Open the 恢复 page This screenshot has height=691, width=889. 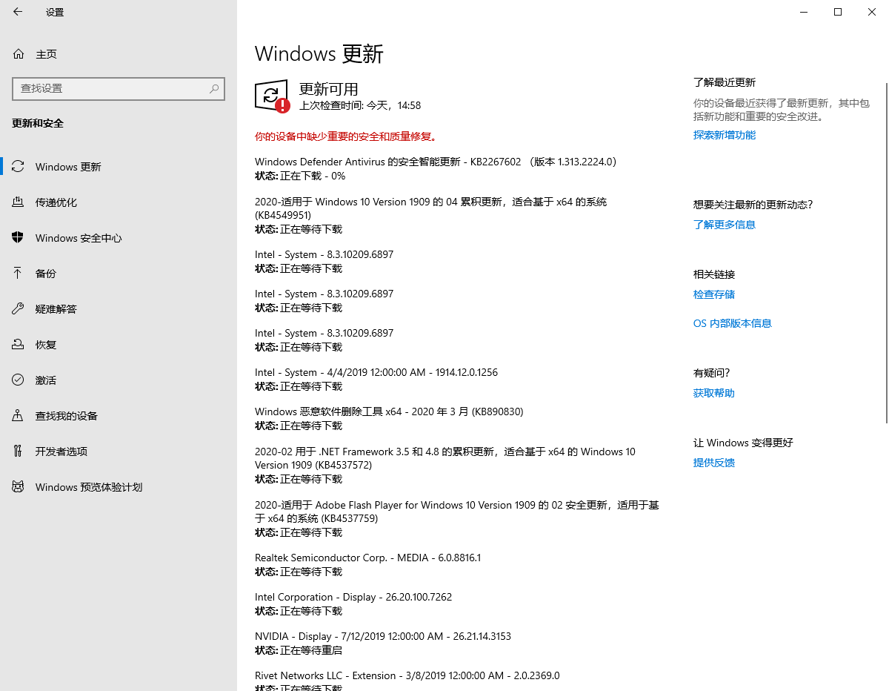coord(119,345)
